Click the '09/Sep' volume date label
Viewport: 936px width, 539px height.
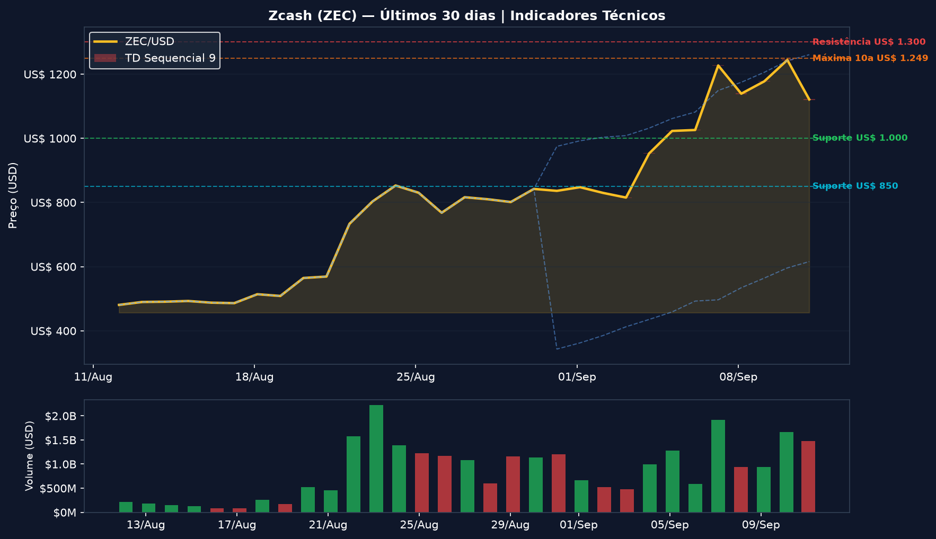[x=761, y=525]
